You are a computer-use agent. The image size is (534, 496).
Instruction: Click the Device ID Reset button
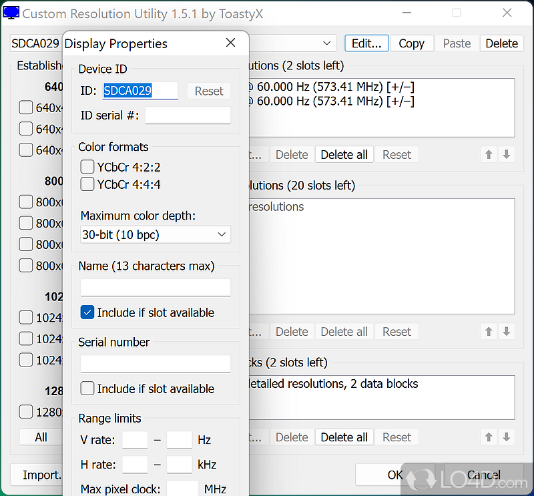(209, 91)
